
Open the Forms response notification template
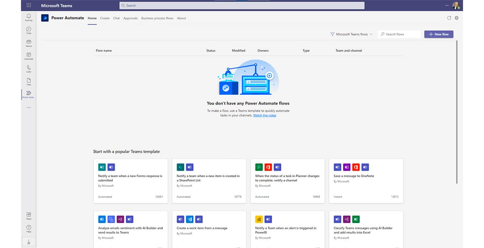coord(131,181)
